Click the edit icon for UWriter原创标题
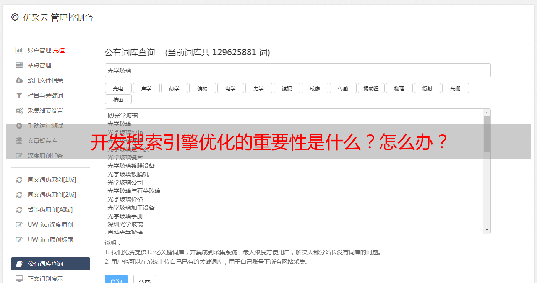This screenshot has height=283, width=537. pos(19,240)
